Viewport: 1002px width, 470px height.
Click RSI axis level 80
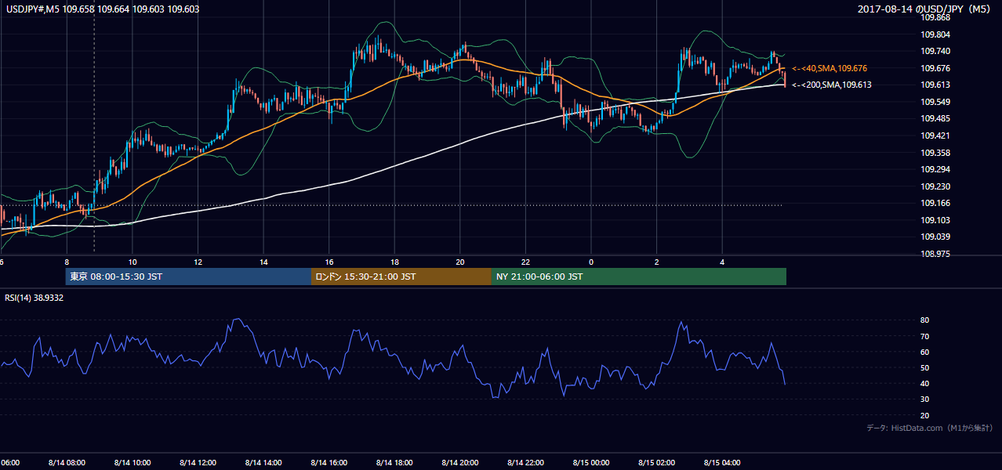coord(925,320)
